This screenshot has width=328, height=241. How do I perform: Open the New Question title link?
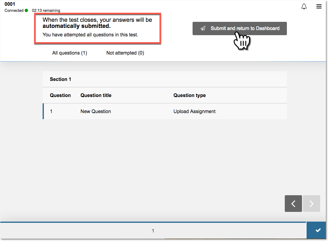pyautogui.click(x=96, y=111)
